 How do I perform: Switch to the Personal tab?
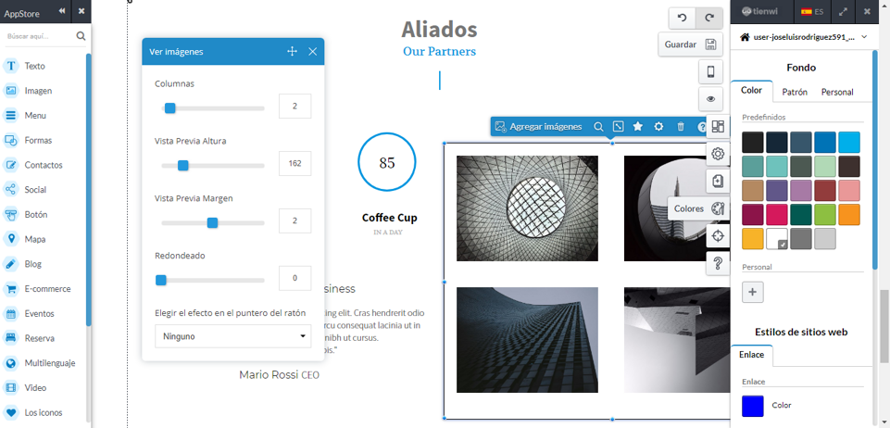pos(837,92)
